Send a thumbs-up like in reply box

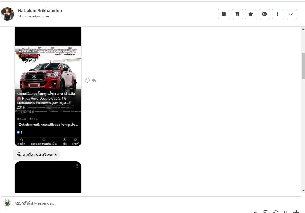click(x=296, y=212)
